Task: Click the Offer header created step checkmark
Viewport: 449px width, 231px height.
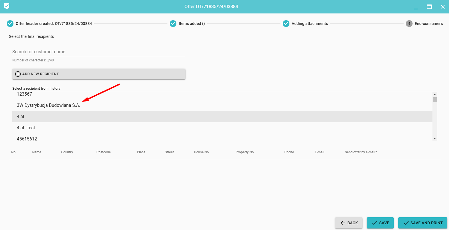Action: pos(10,24)
